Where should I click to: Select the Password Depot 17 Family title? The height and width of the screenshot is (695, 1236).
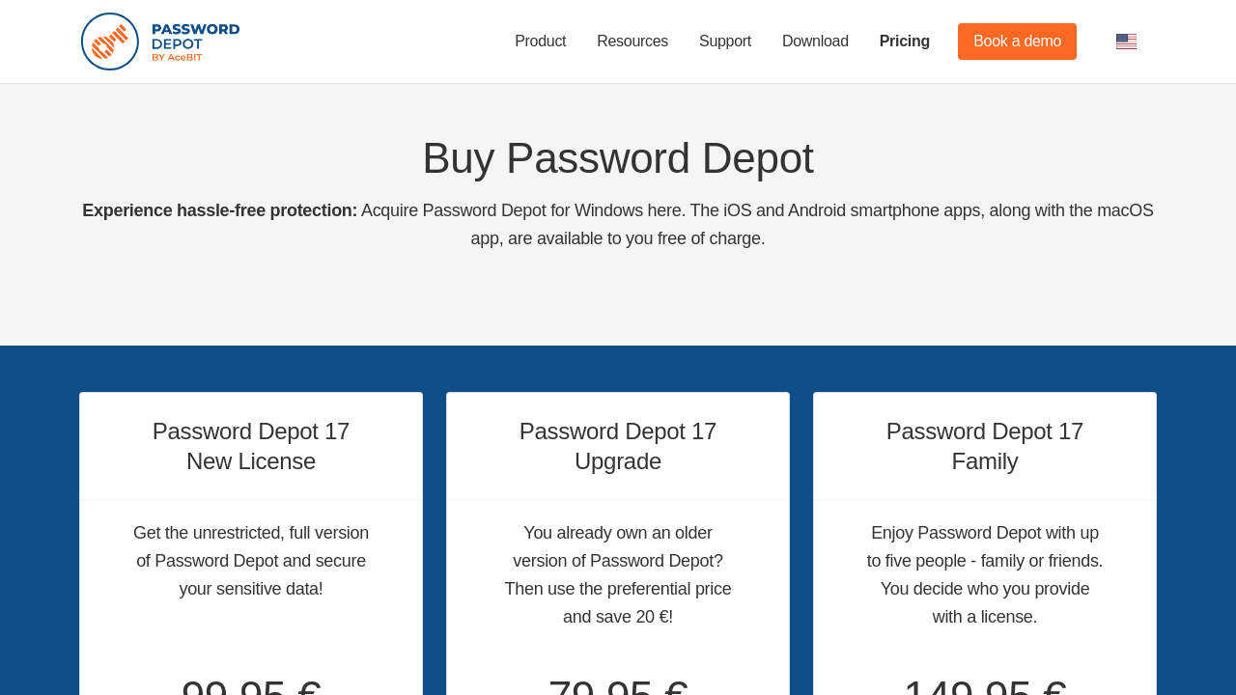point(984,446)
